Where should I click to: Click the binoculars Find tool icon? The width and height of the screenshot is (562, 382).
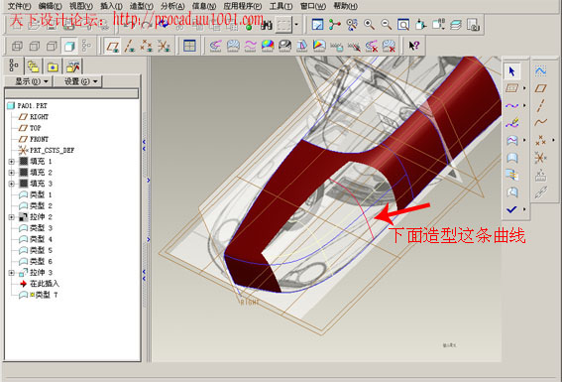click(x=267, y=25)
